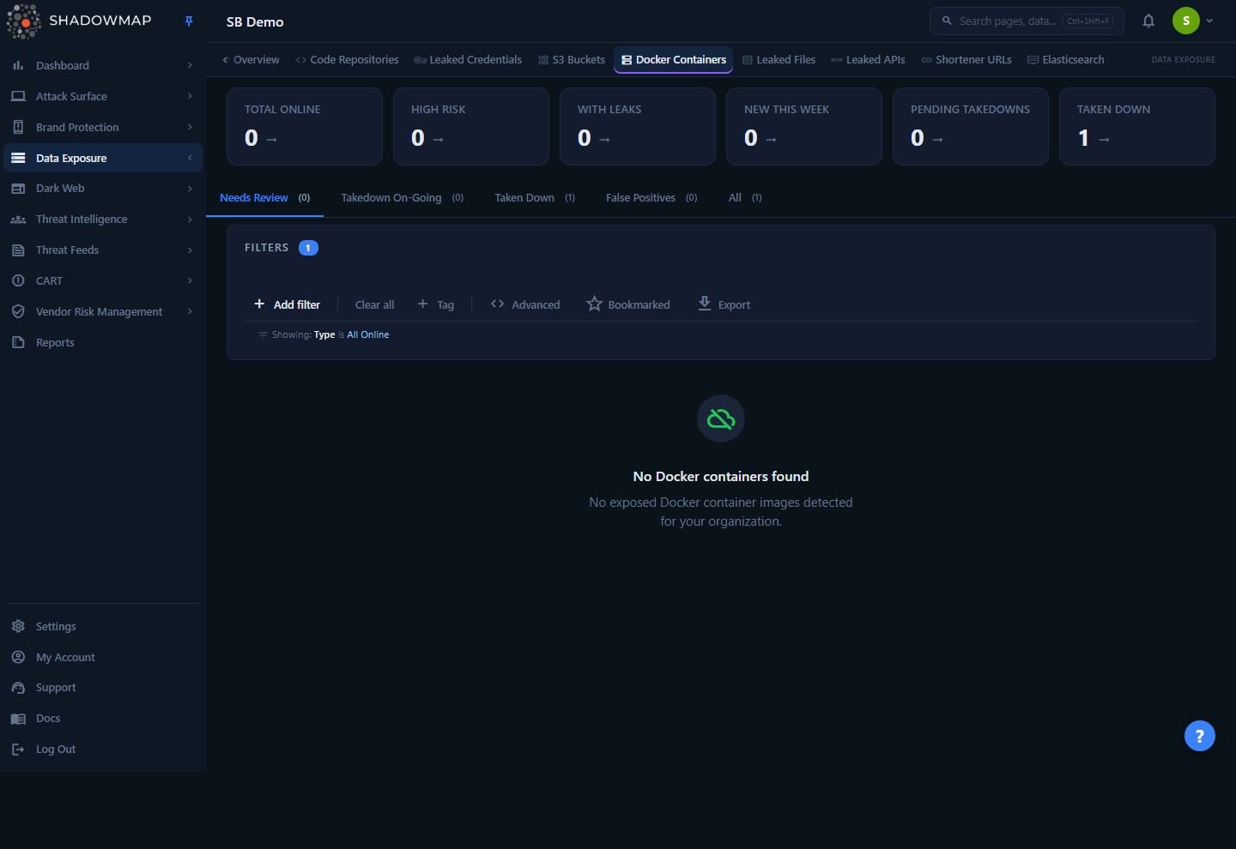Click the 'Type is All Online' filter text
The width and height of the screenshot is (1236, 849).
[x=351, y=334]
